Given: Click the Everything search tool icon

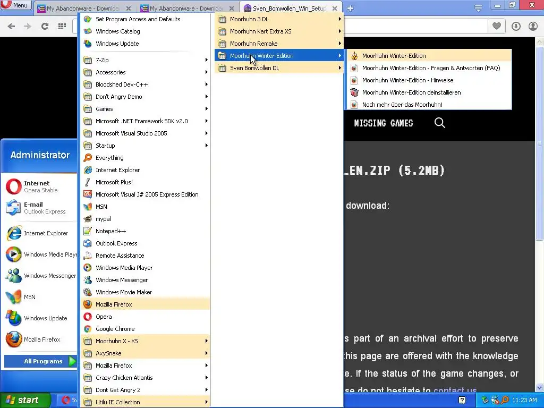Looking at the screenshot, I should coord(88,158).
